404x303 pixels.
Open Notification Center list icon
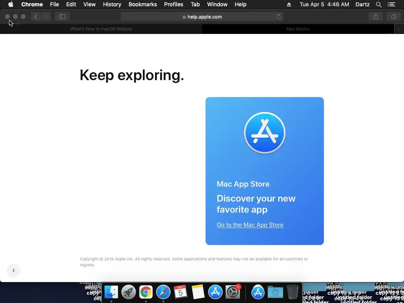point(391,4)
